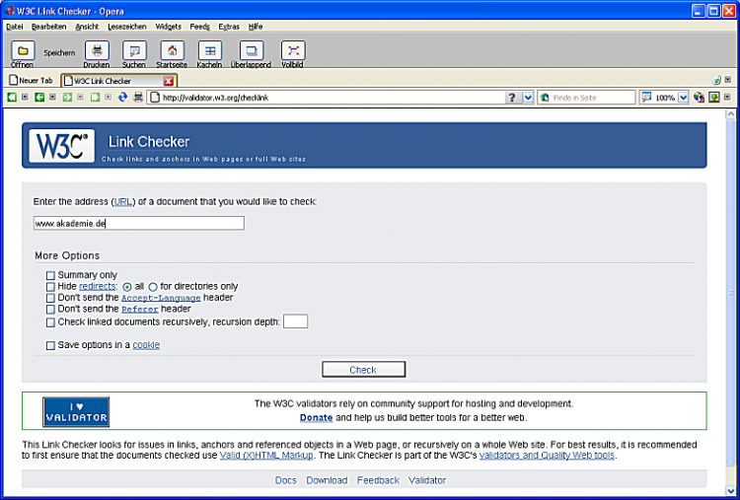This screenshot has width=740, height=500.
Task: Open the Suchen search tool
Action: tap(133, 50)
